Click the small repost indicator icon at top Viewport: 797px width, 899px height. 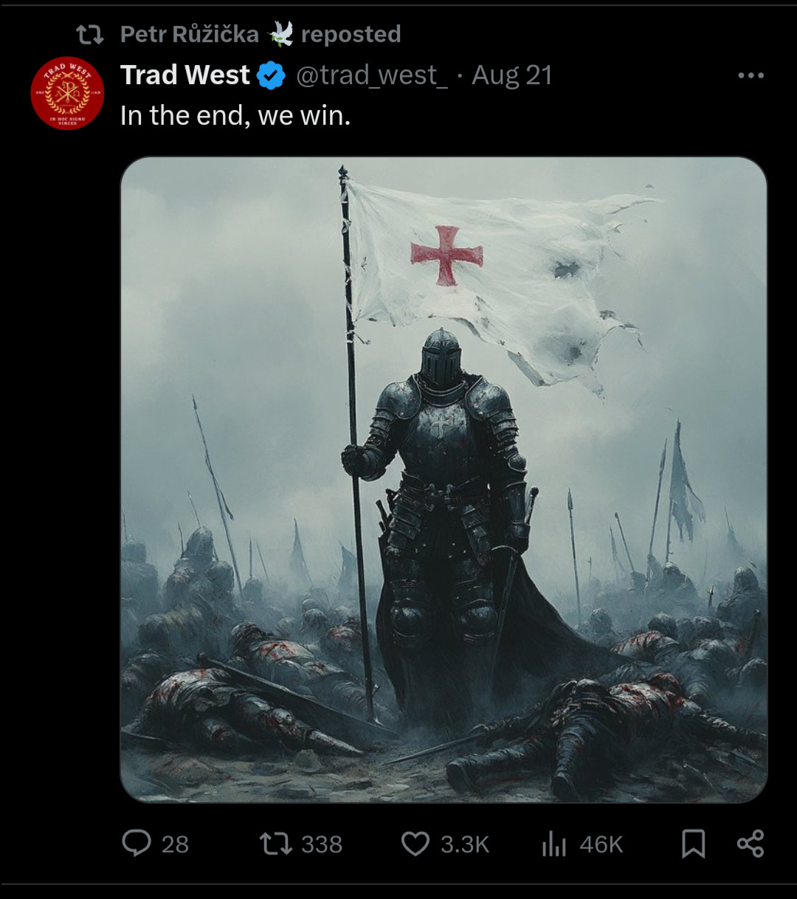click(x=90, y=34)
